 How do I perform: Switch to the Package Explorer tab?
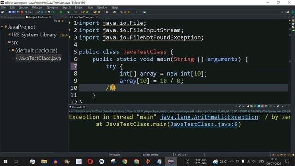[x=13, y=18]
